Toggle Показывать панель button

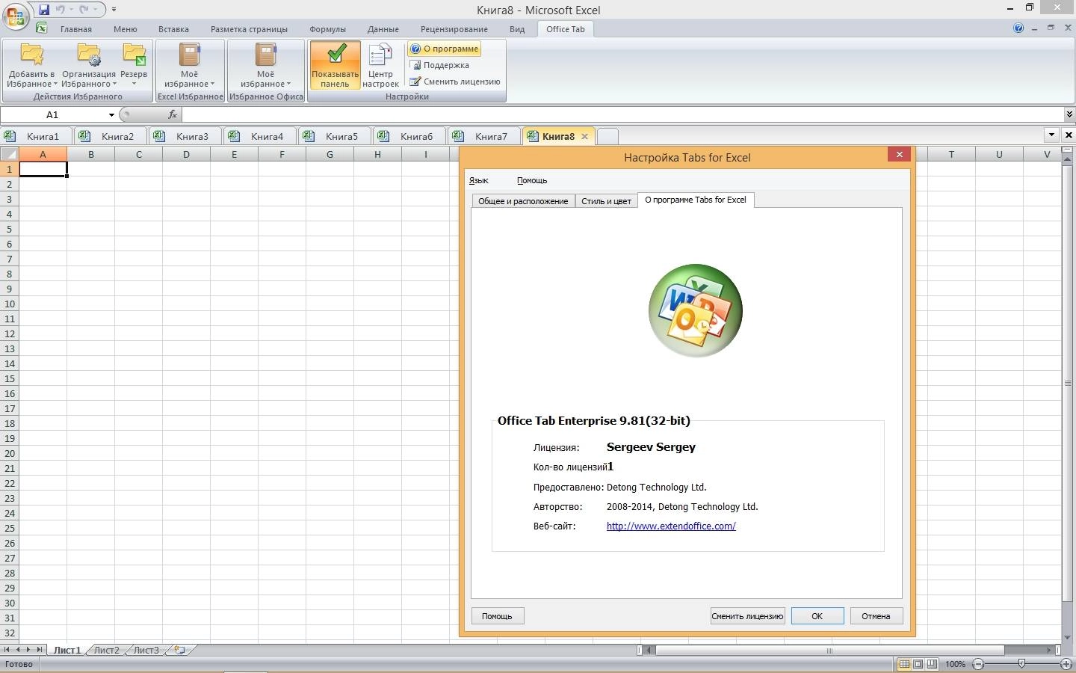336,65
